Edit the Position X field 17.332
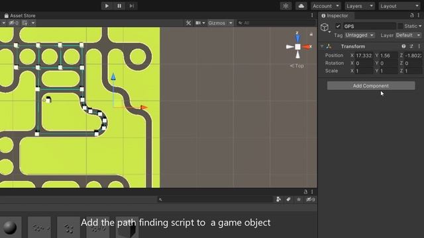This screenshot has width=424, height=238. pos(364,56)
